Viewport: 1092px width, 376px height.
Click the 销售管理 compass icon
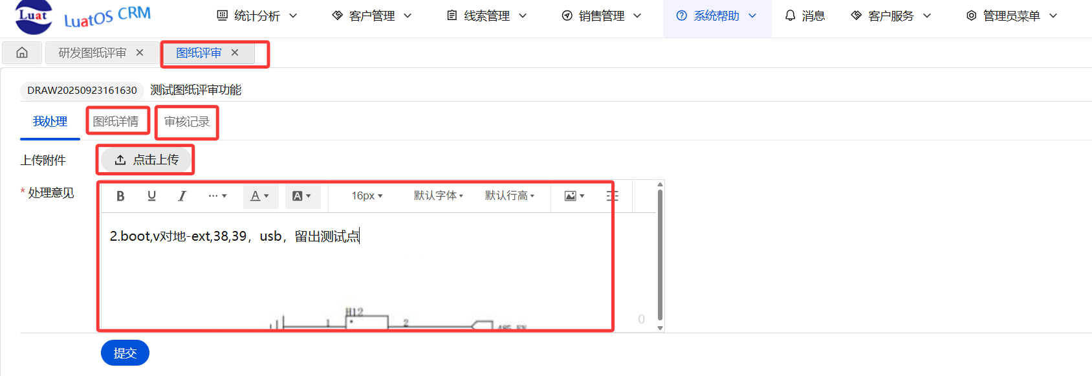[x=567, y=16]
